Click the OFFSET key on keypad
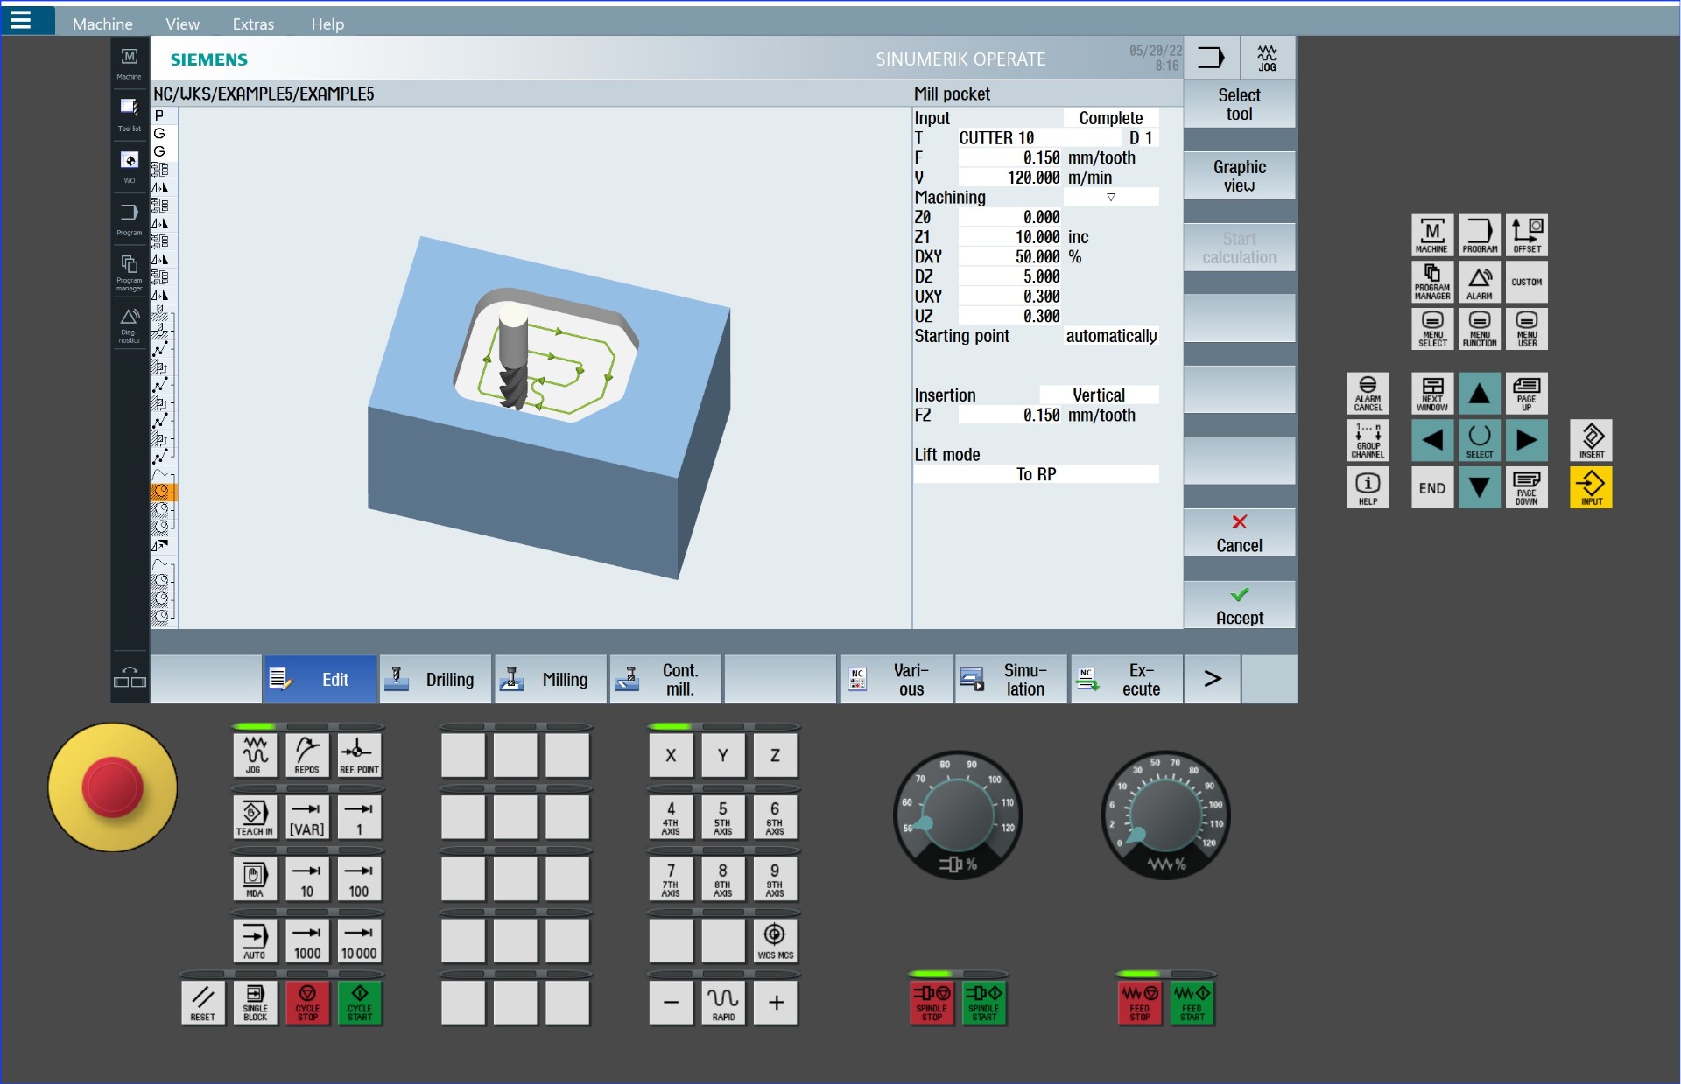Viewport: 1681px width, 1084px height. (x=1527, y=234)
